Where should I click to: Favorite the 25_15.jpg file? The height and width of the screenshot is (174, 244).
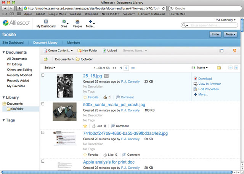pyautogui.click(x=91, y=97)
